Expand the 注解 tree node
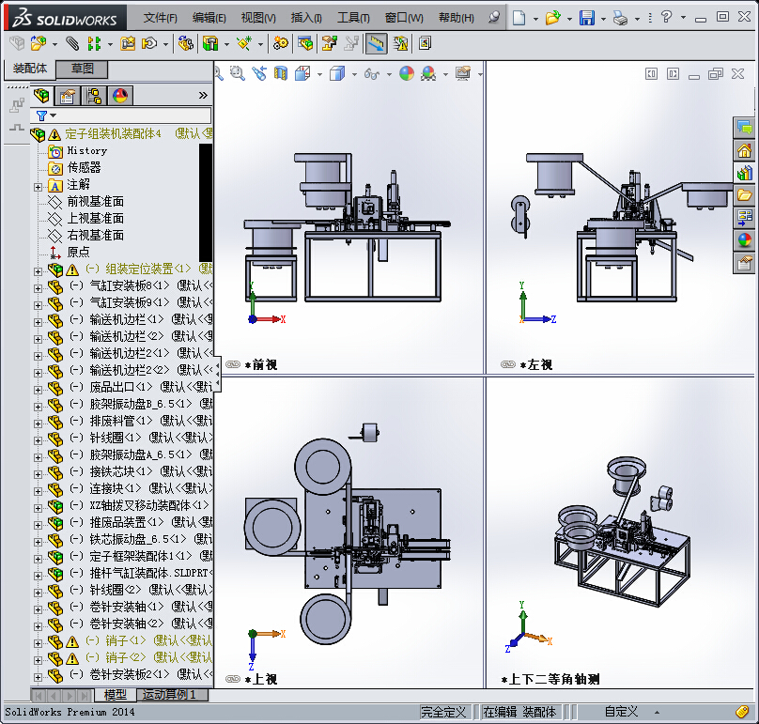Viewport: 759px width, 724px height. tap(38, 187)
